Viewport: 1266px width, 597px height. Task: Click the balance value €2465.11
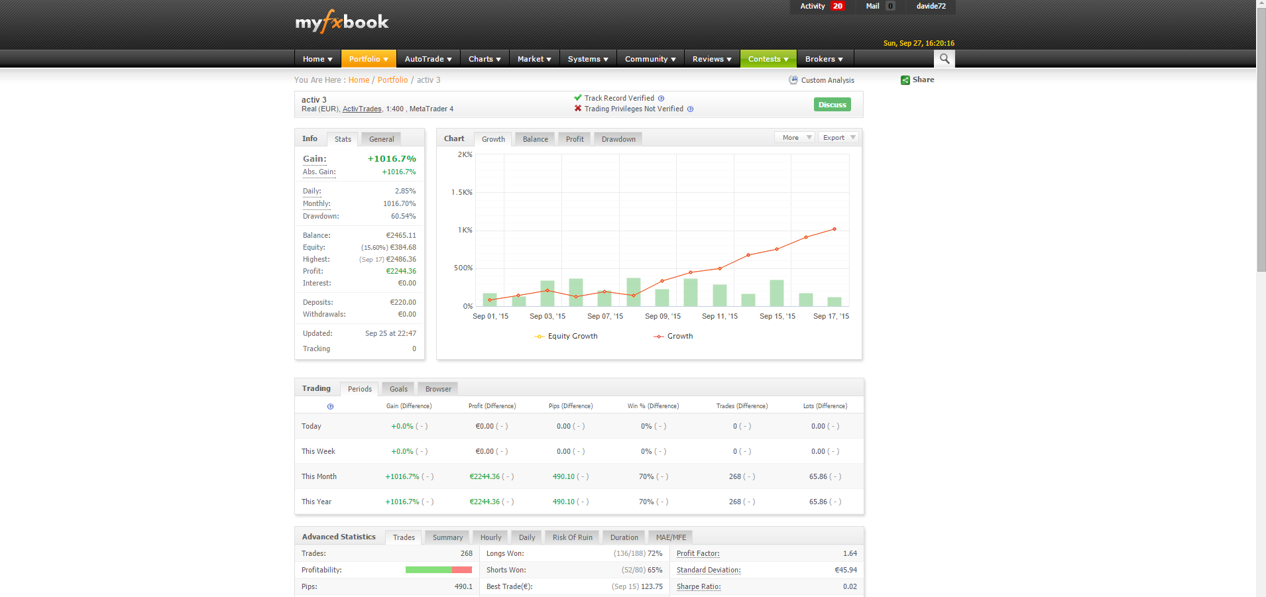pos(401,236)
